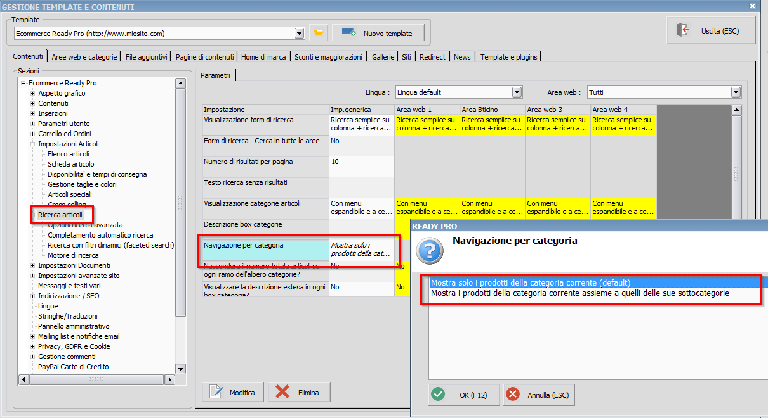Open the News tab
The height and width of the screenshot is (418, 768).
pyautogui.click(x=462, y=56)
